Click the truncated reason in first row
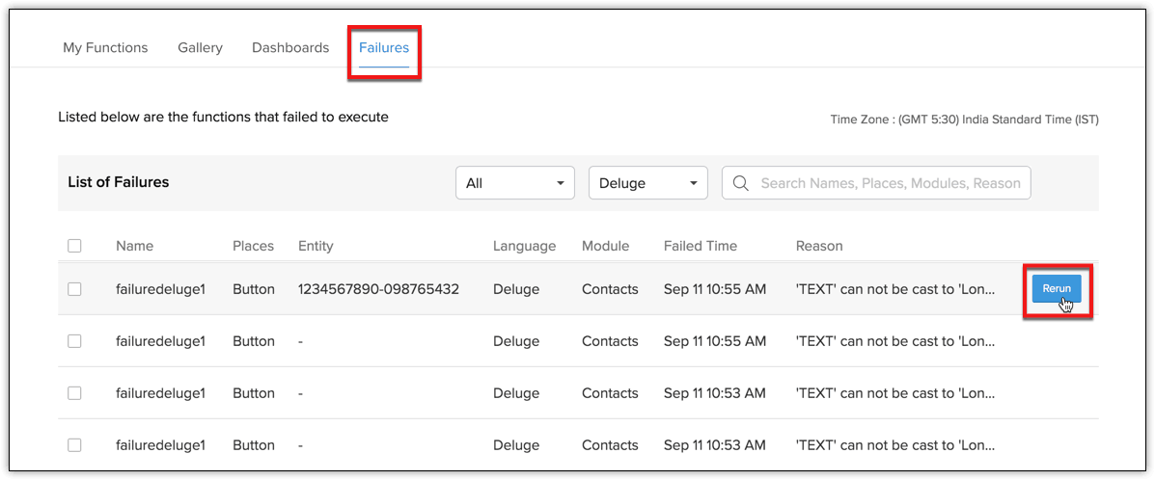The height and width of the screenshot is (480, 1155). tap(894, 289)
